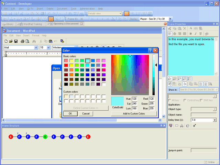Open the Arial font dropdown

(x=36, y=47)
